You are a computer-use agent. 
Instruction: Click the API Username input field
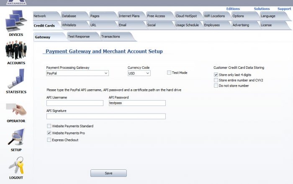(x=75, y=103)
